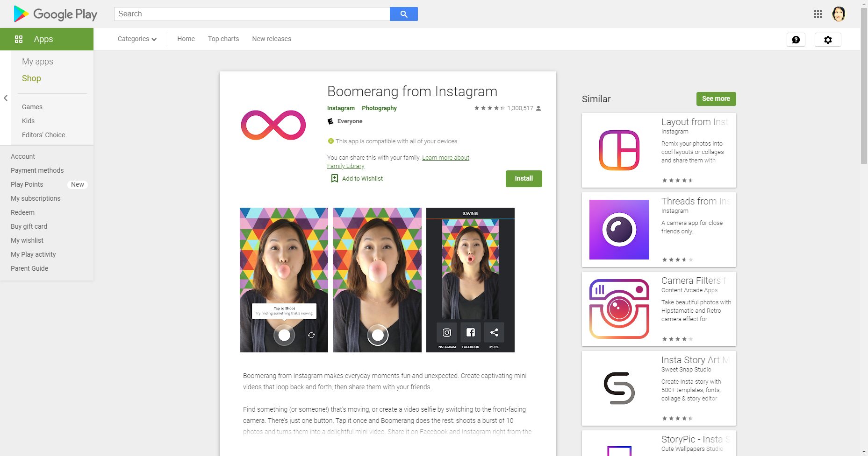868x456 pixels.
Task: Open My apps in sidebar
Action: click(x=37, y=62)
